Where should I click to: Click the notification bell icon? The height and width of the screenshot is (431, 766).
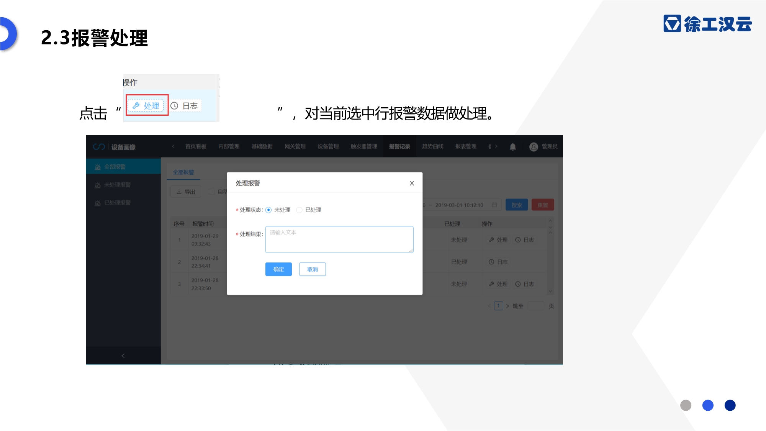[x=513, y=147]
